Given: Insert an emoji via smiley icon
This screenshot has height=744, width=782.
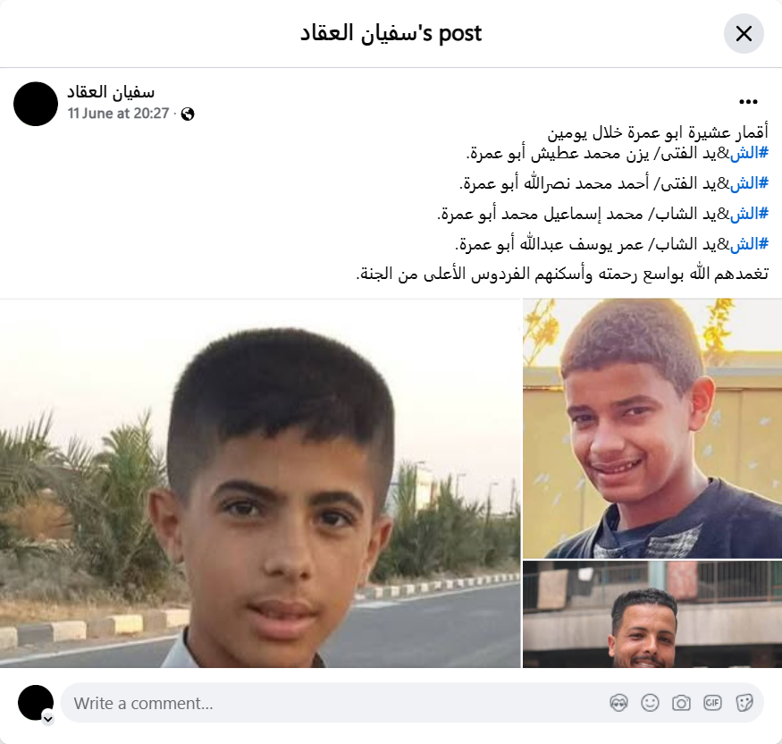Looking at the screenshot, I should click(650, 703).
